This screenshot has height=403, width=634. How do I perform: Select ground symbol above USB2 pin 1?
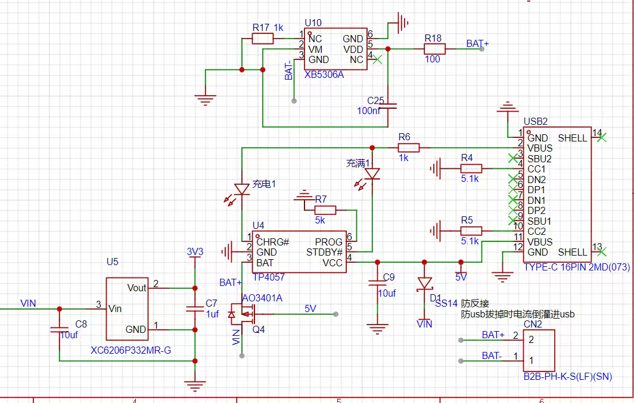pyautogui.click(x=508, y=107)
